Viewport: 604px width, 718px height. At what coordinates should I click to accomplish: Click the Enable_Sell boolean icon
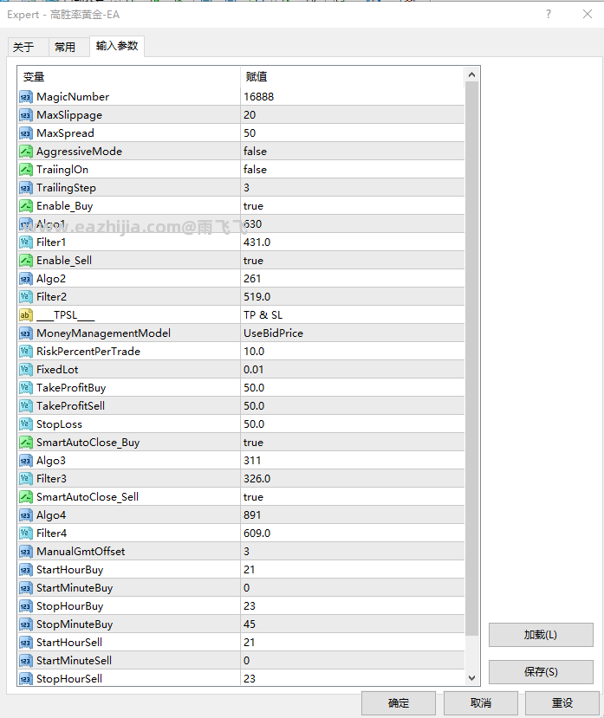point(26,261)
